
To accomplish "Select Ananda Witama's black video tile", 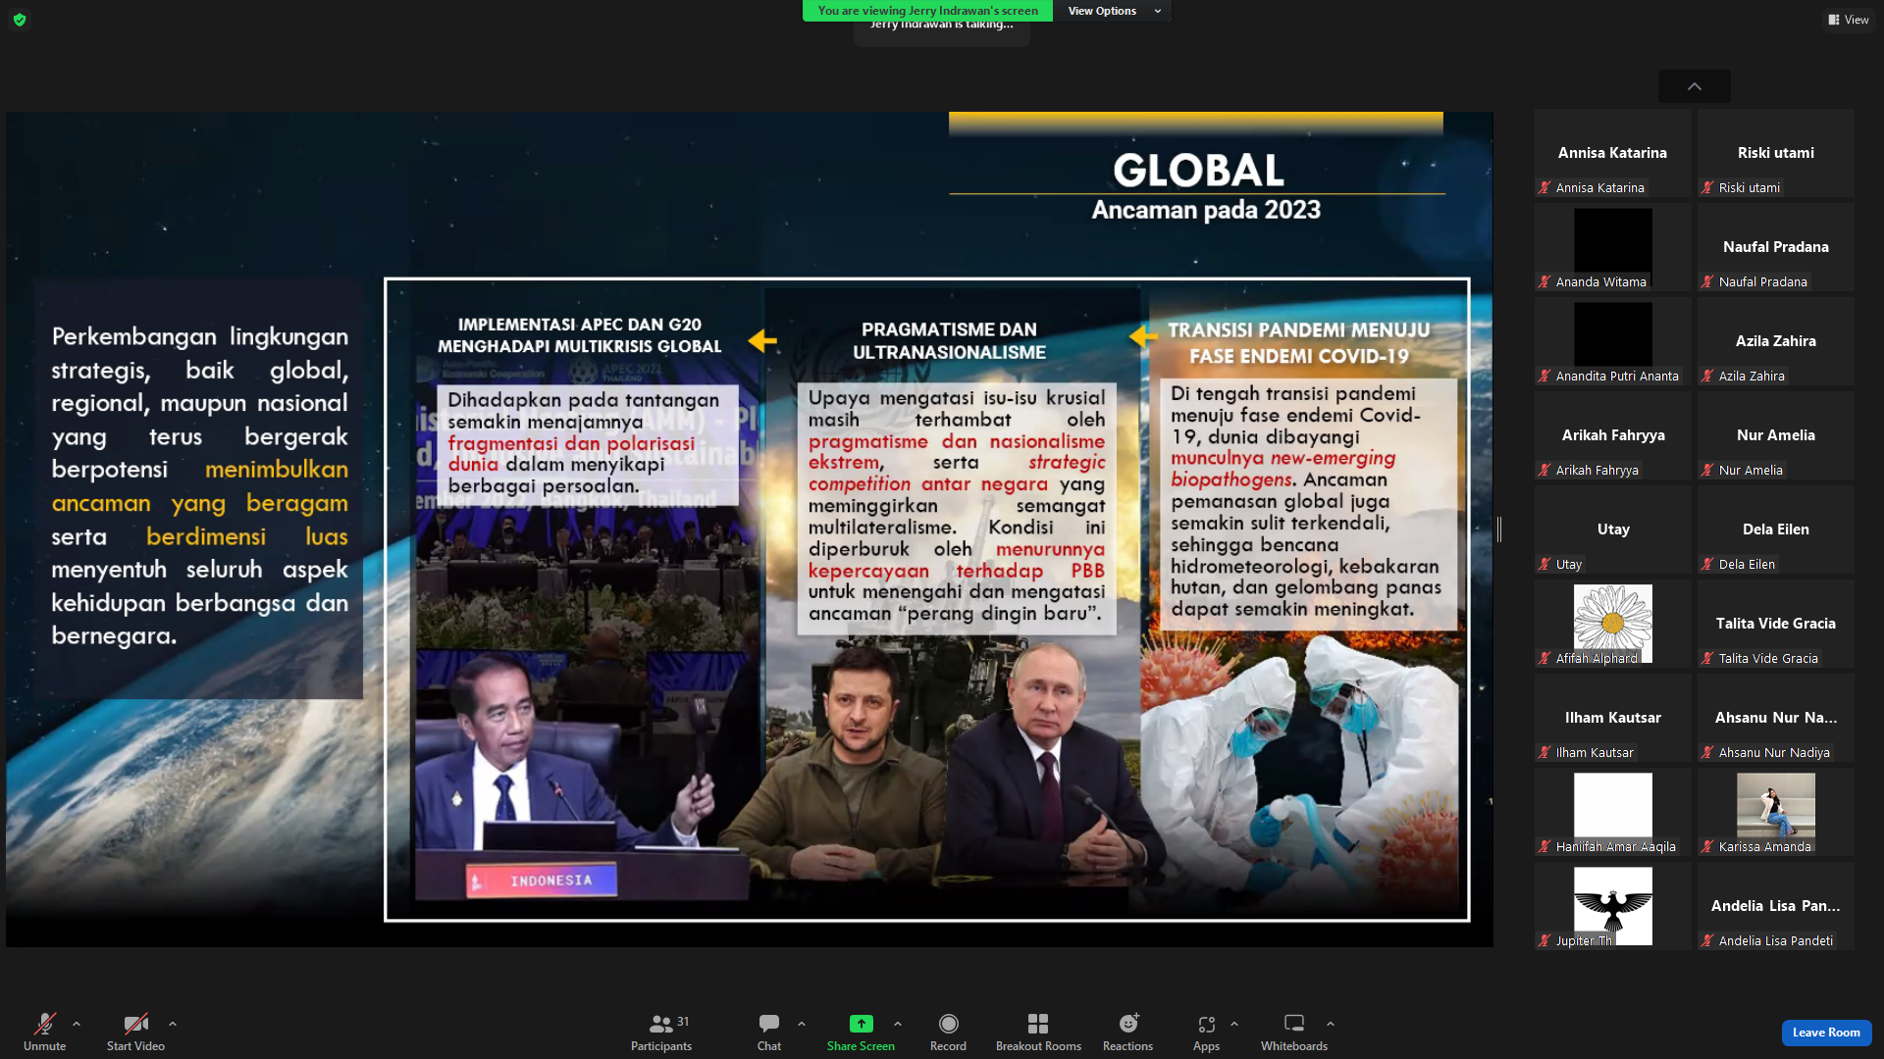I will [1613, 247].
